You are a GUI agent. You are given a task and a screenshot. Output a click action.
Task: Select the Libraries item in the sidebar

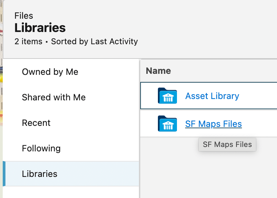pyautogui.click(x=39, y=174)
